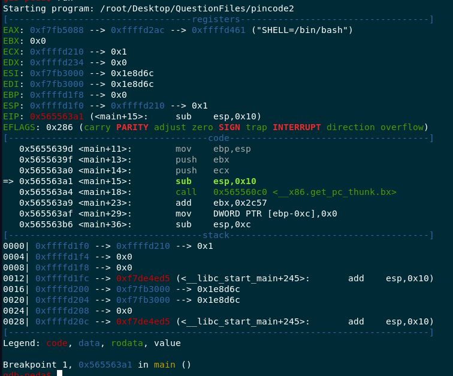Viewport: 453px width, 376px height.
Task: Click the INTERRUPT flag in EFLAGS
Action: (x=297, y=127)
